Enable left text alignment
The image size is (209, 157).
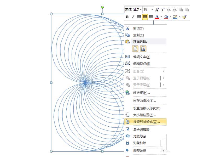(x=139, y=17)
